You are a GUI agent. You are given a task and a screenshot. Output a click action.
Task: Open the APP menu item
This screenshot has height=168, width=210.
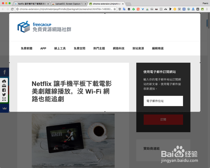click(x=43, y=48)
